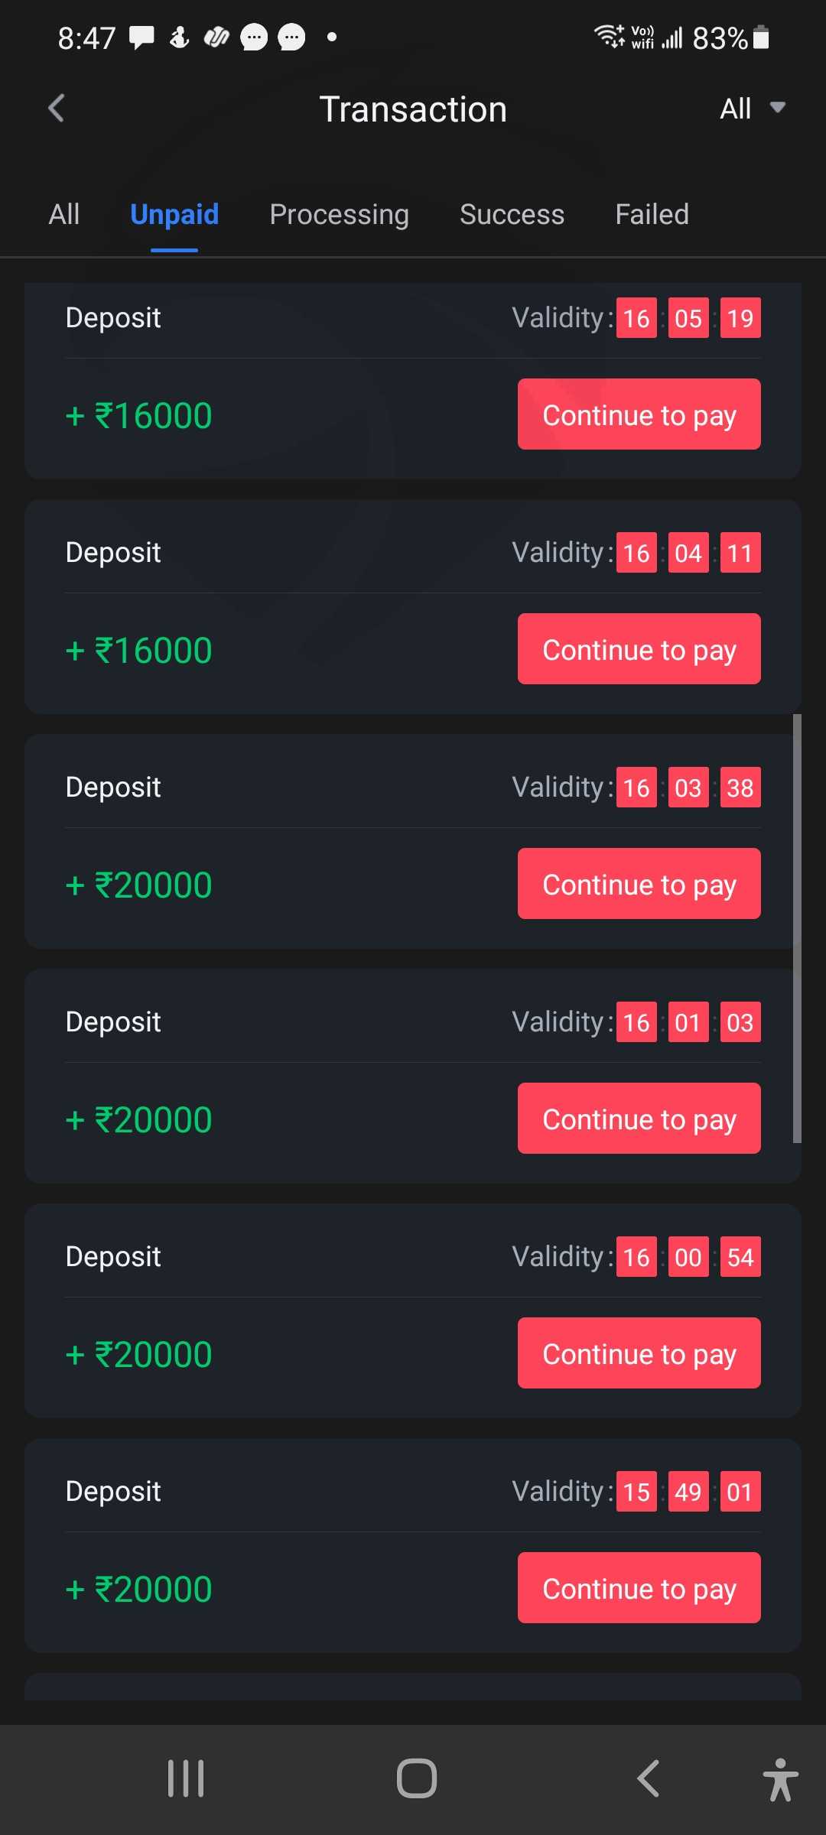The width and height of the screenshot is (826, 1835).
Task: Switch to the All tab
Action: pos(64,215)
